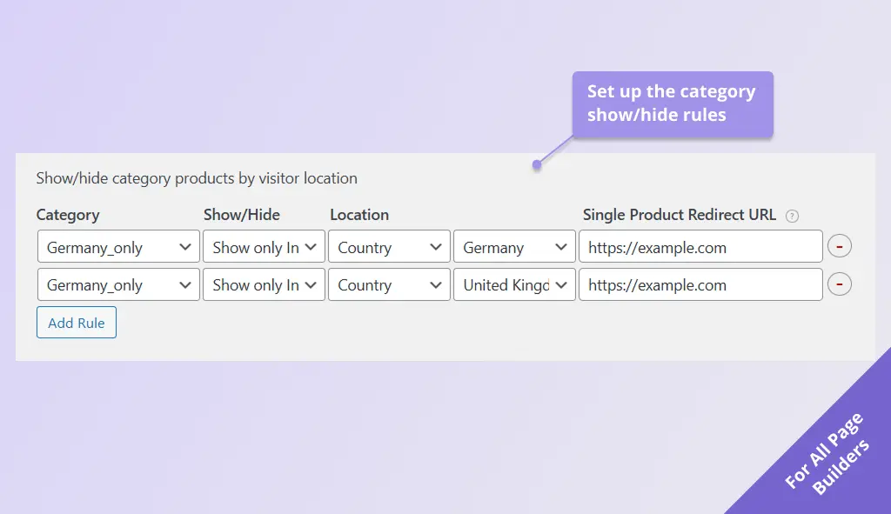The height and width of the screenshot is (514, 891).
Task: Click the Single Product Redirect URL column label
Action: pos(680,215)
